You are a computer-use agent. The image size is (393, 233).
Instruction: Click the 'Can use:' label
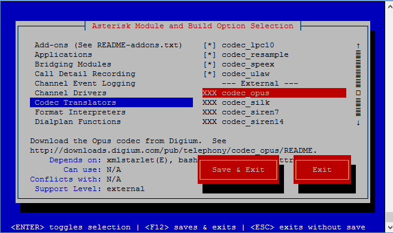point(83,170)
